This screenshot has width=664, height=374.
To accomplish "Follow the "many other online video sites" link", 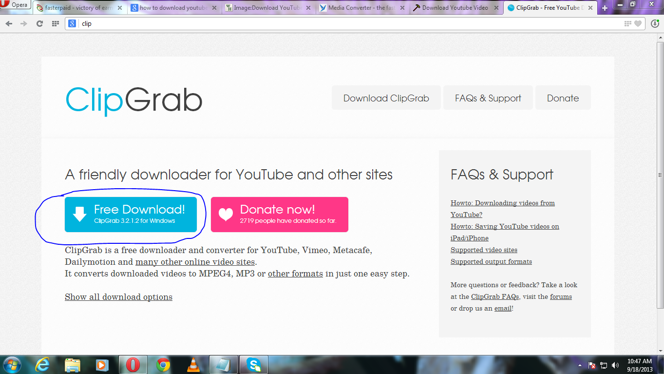I will coord(195,262).
